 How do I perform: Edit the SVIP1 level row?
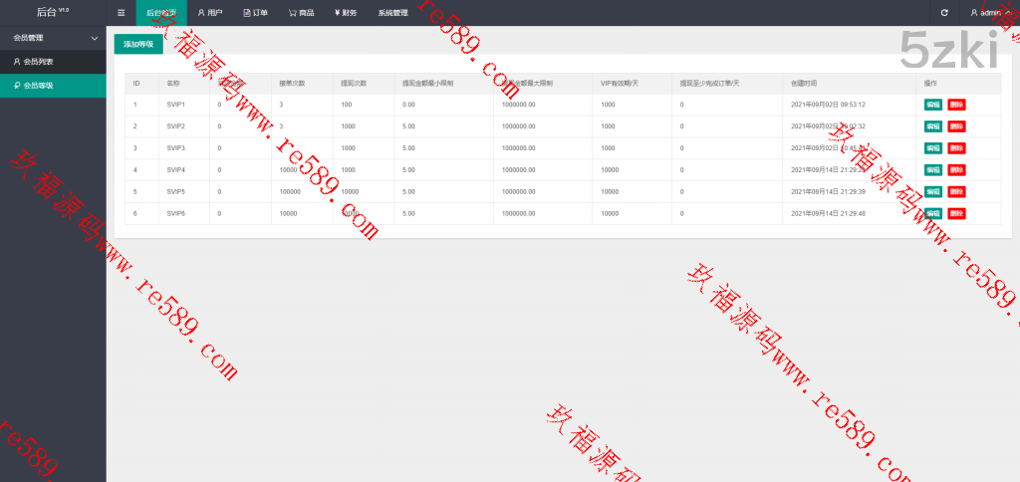click(932, 105)
